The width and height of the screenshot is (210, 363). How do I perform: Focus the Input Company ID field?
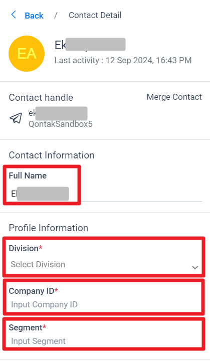tap(104, 305)
